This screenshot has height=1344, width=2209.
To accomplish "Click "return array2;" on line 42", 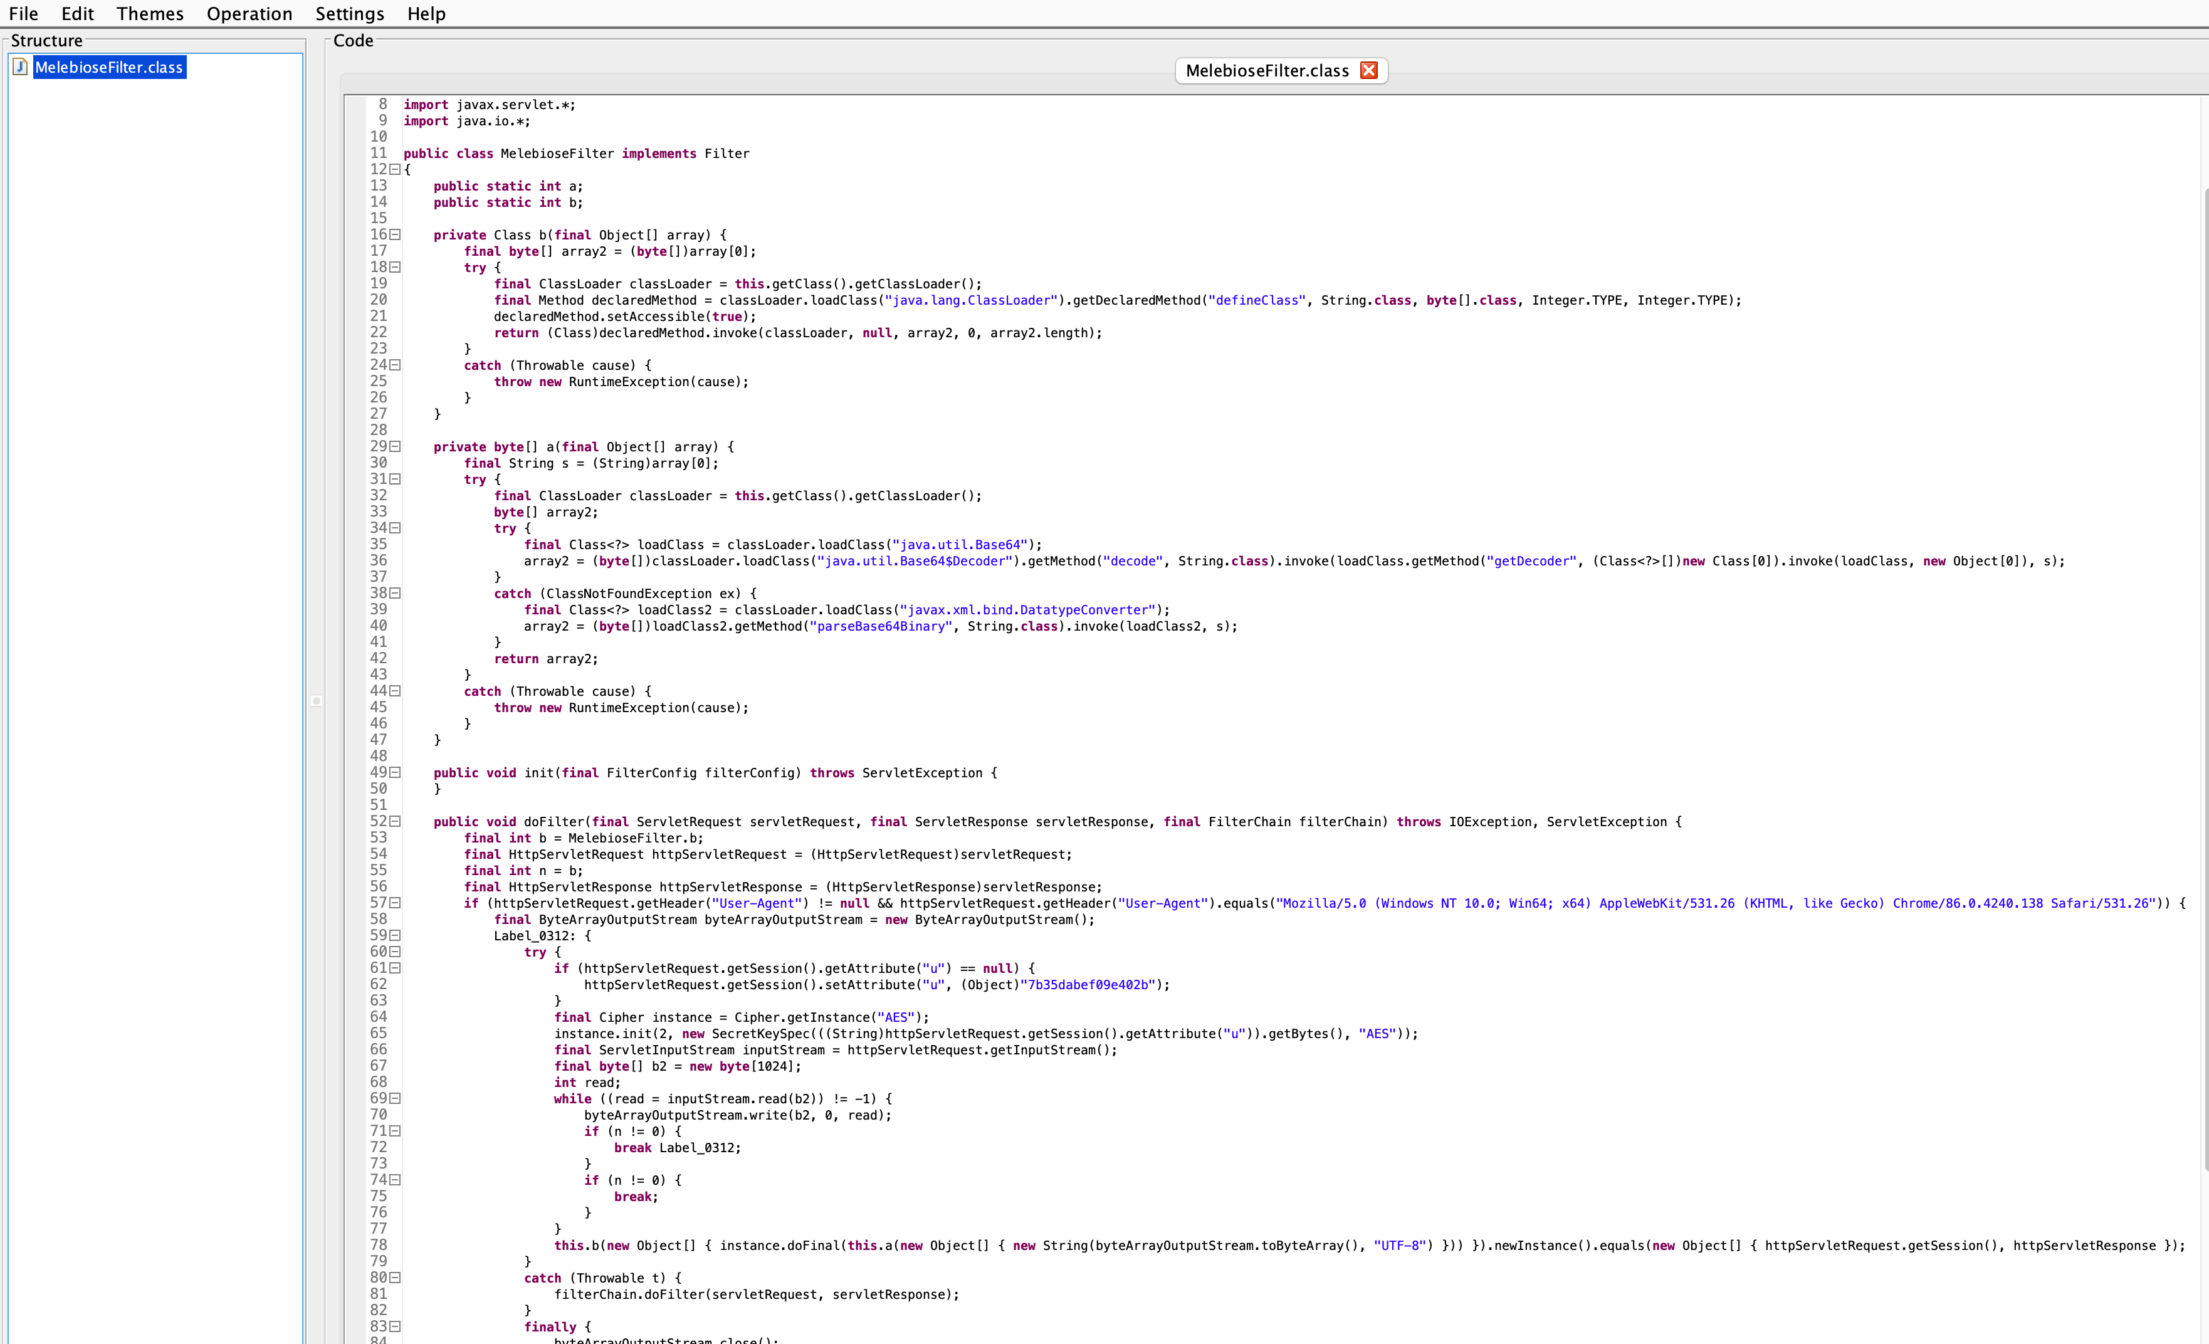I will 546,659.
